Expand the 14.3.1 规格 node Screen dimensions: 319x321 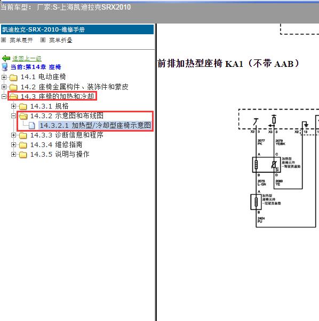[x=13, y=106]
